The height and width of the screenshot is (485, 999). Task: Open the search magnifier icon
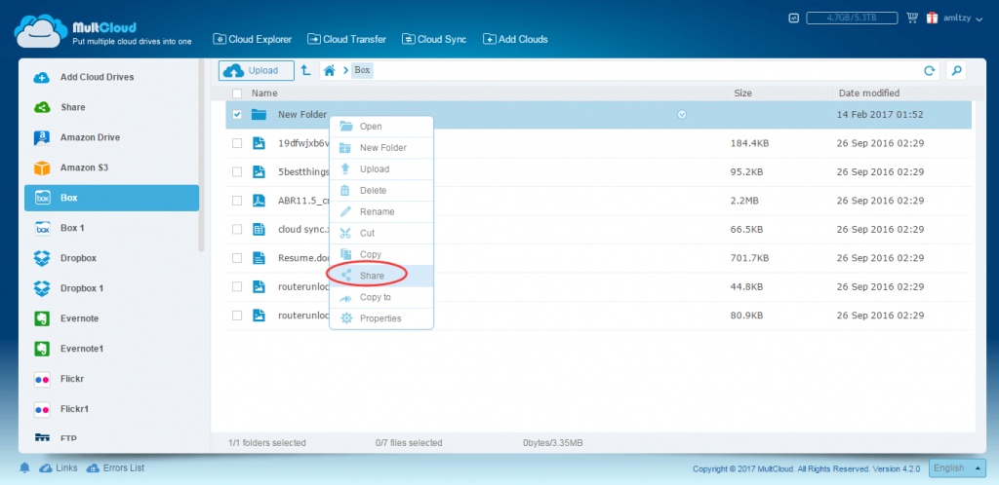tap(956, 70)
